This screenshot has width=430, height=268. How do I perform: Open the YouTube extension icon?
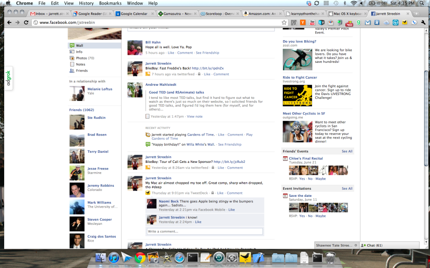pyautogui.click(x=312, y=23)
